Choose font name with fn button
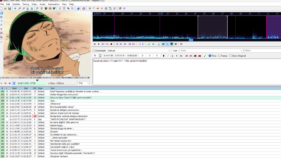Screen dimensions: 281x158 point(181,56)
